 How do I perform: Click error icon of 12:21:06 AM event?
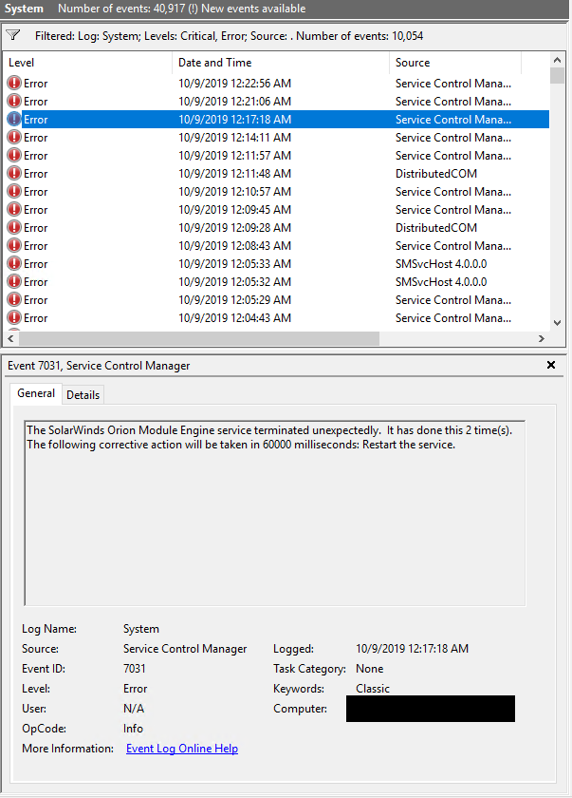[x=13, y=102]
